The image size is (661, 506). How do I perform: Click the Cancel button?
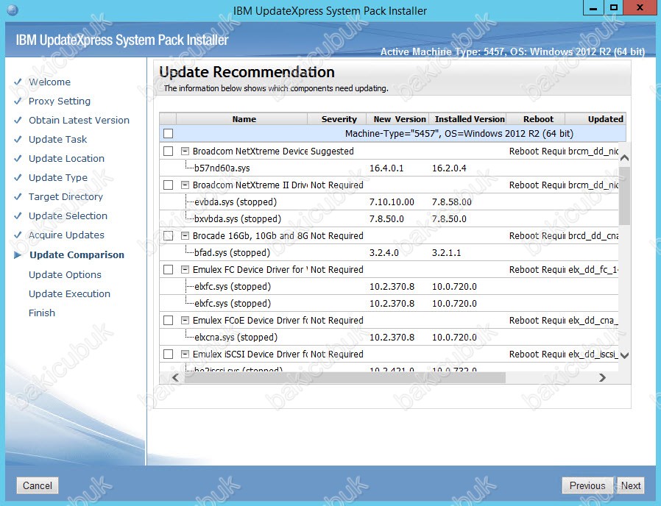point(38,485)
